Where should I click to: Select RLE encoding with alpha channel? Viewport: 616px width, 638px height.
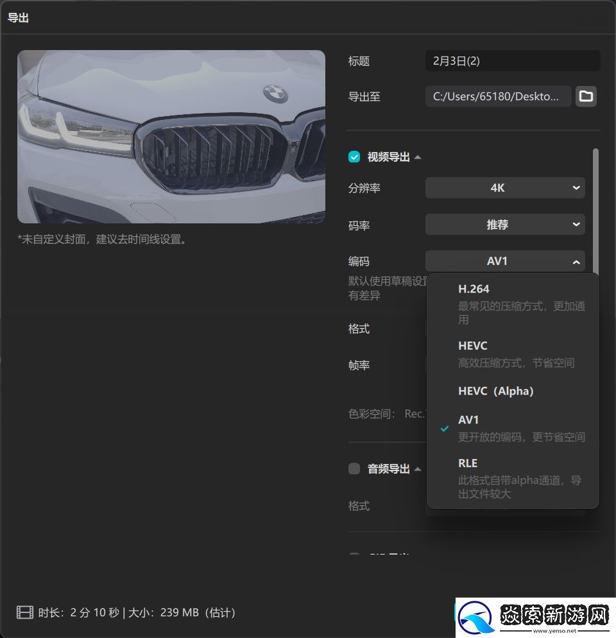click(x=468, y=463)
